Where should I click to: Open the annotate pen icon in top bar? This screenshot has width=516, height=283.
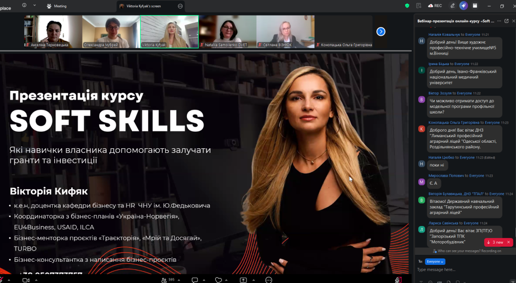tap(453, 6)
